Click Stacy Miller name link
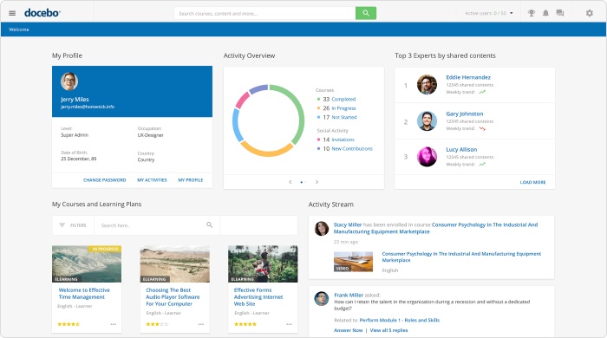The width and height of the screenshot is (607, 338). coord(348,224)
